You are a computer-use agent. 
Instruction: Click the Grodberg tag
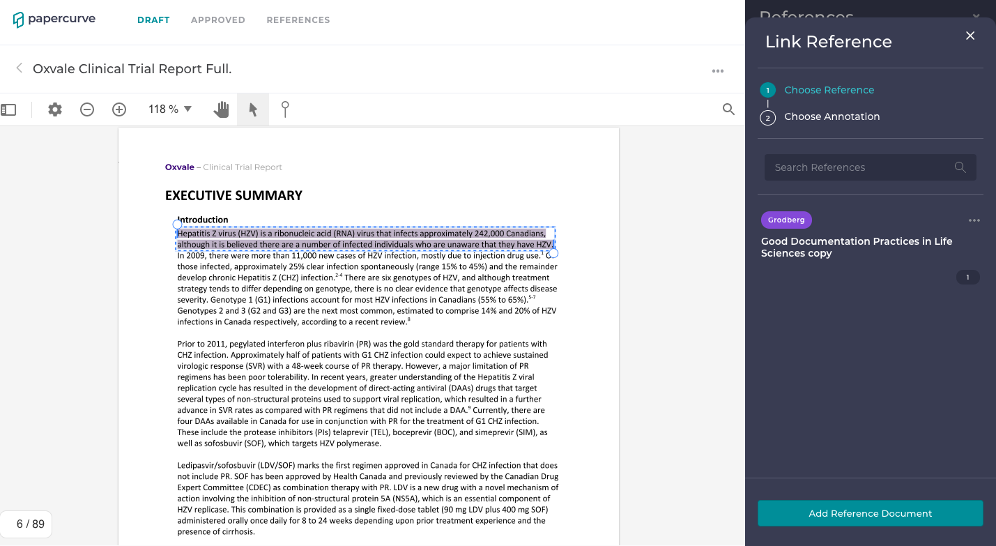click(x=786, y=220)
